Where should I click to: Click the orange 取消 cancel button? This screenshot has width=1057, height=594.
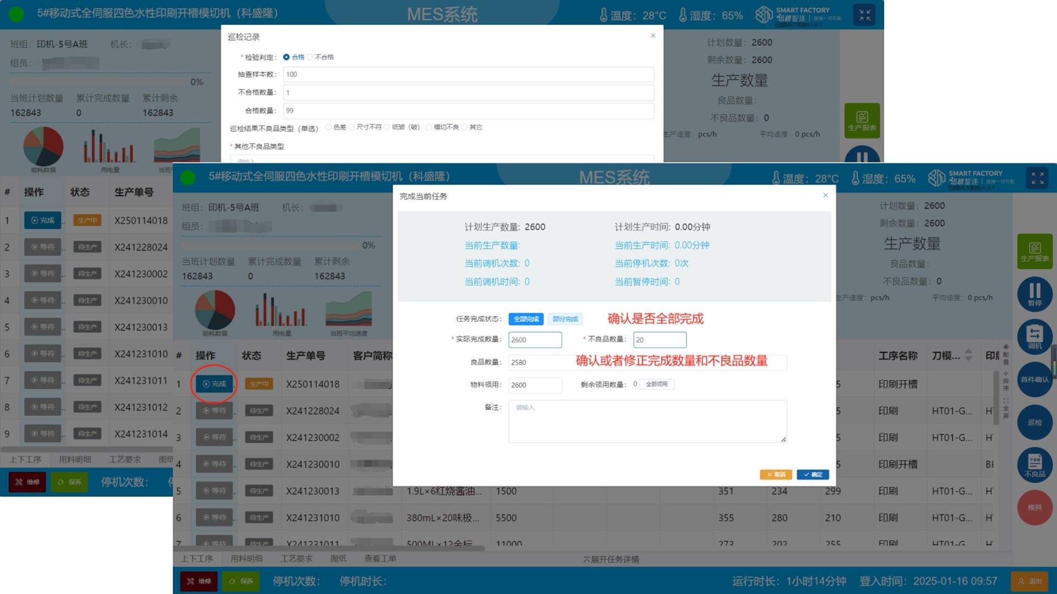[776, 474]
